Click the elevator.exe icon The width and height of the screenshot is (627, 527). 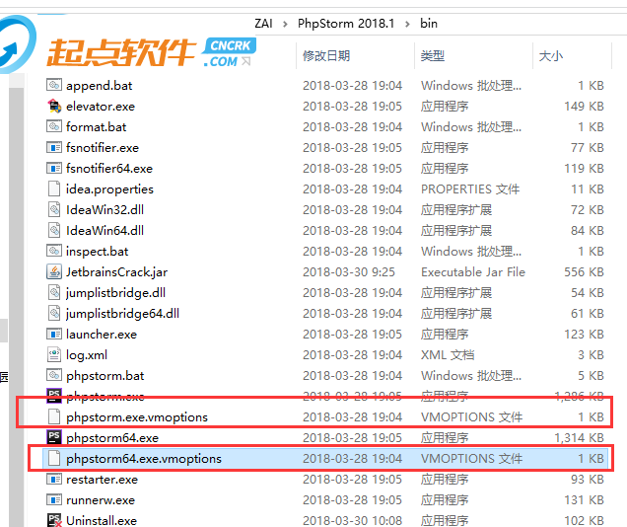[x=54, y=106]
